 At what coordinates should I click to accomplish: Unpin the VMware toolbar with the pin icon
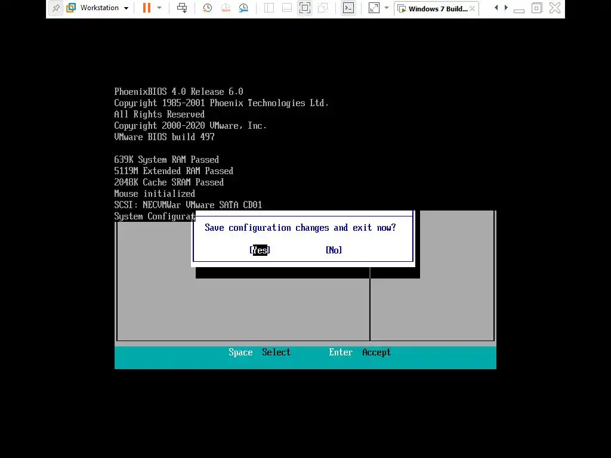coord(56,8)
